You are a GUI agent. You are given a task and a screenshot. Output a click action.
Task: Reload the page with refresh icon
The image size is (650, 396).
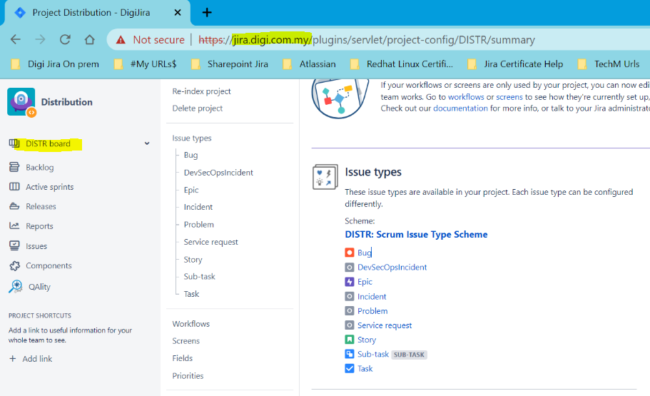click(x=65, y=39)
